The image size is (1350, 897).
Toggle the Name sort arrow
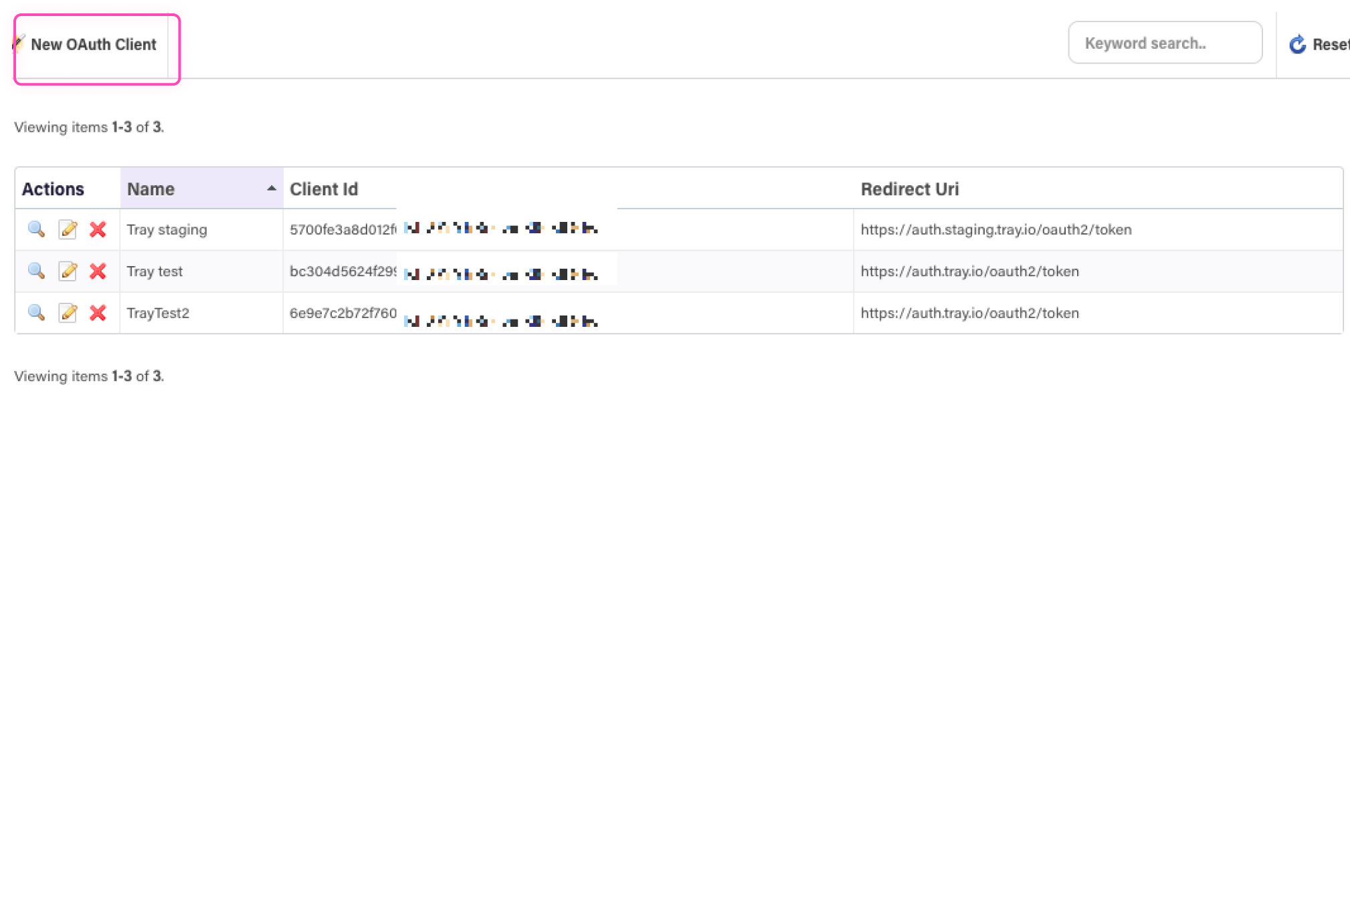point(271,188)
